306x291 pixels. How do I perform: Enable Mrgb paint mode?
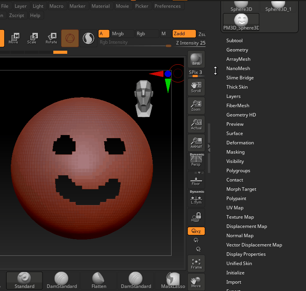[x=122, y=34]
